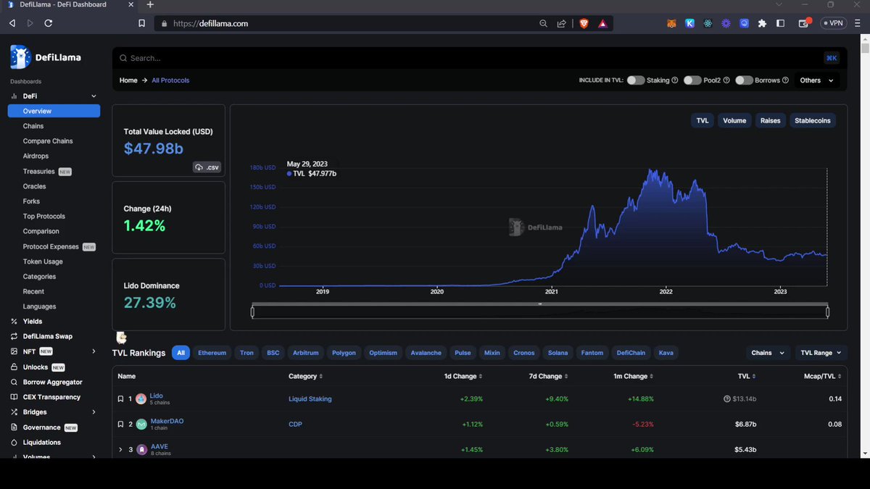Download the .csv file

coord(207,167)
